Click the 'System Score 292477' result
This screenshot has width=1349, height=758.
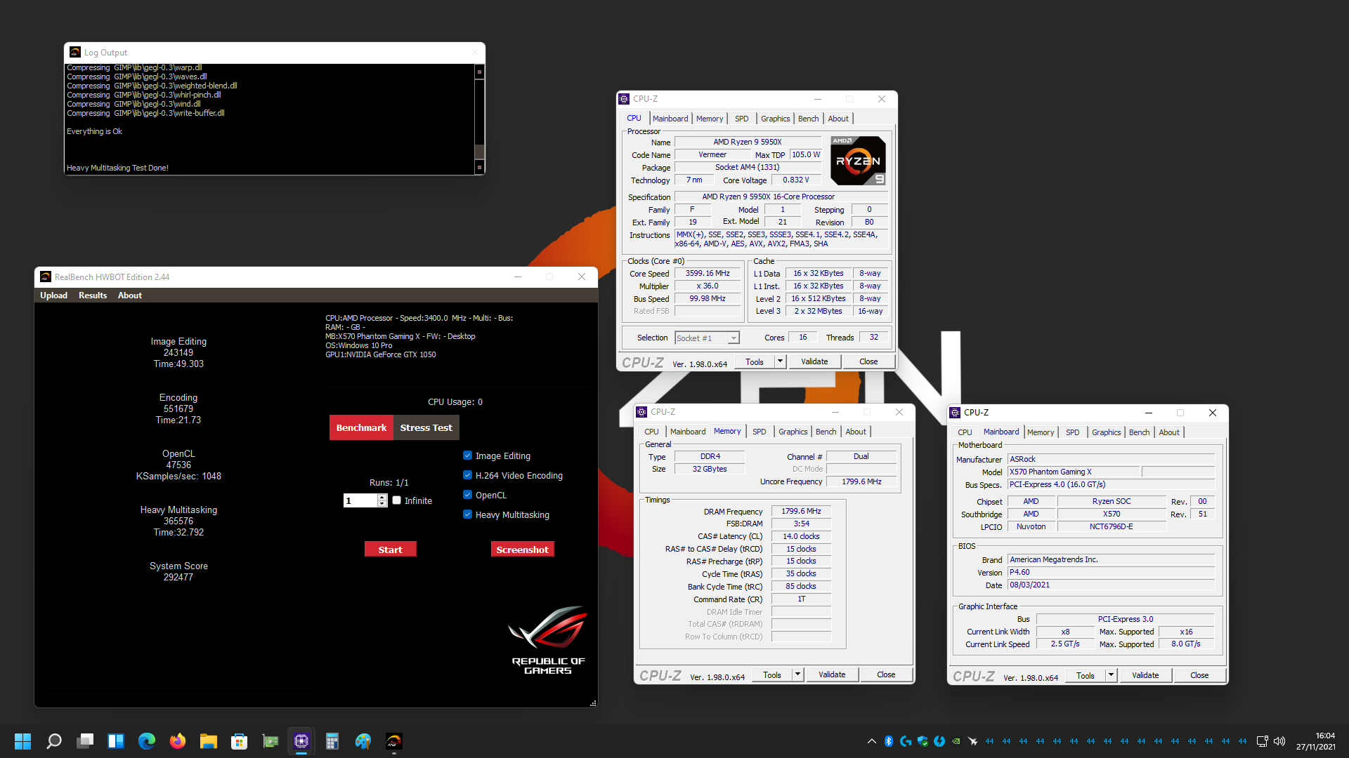(178, 571)
